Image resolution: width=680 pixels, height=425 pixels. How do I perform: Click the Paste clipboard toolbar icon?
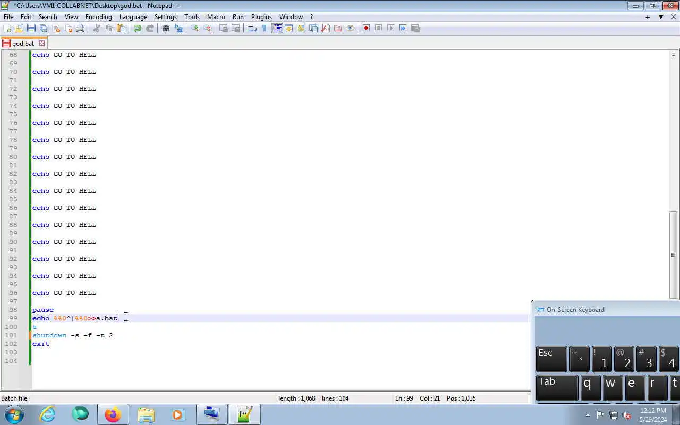pos(121,28)
